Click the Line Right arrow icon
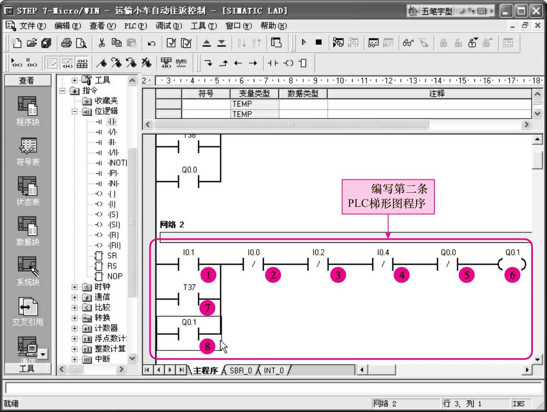The image size is (547, 412). (x=253, y=63)
